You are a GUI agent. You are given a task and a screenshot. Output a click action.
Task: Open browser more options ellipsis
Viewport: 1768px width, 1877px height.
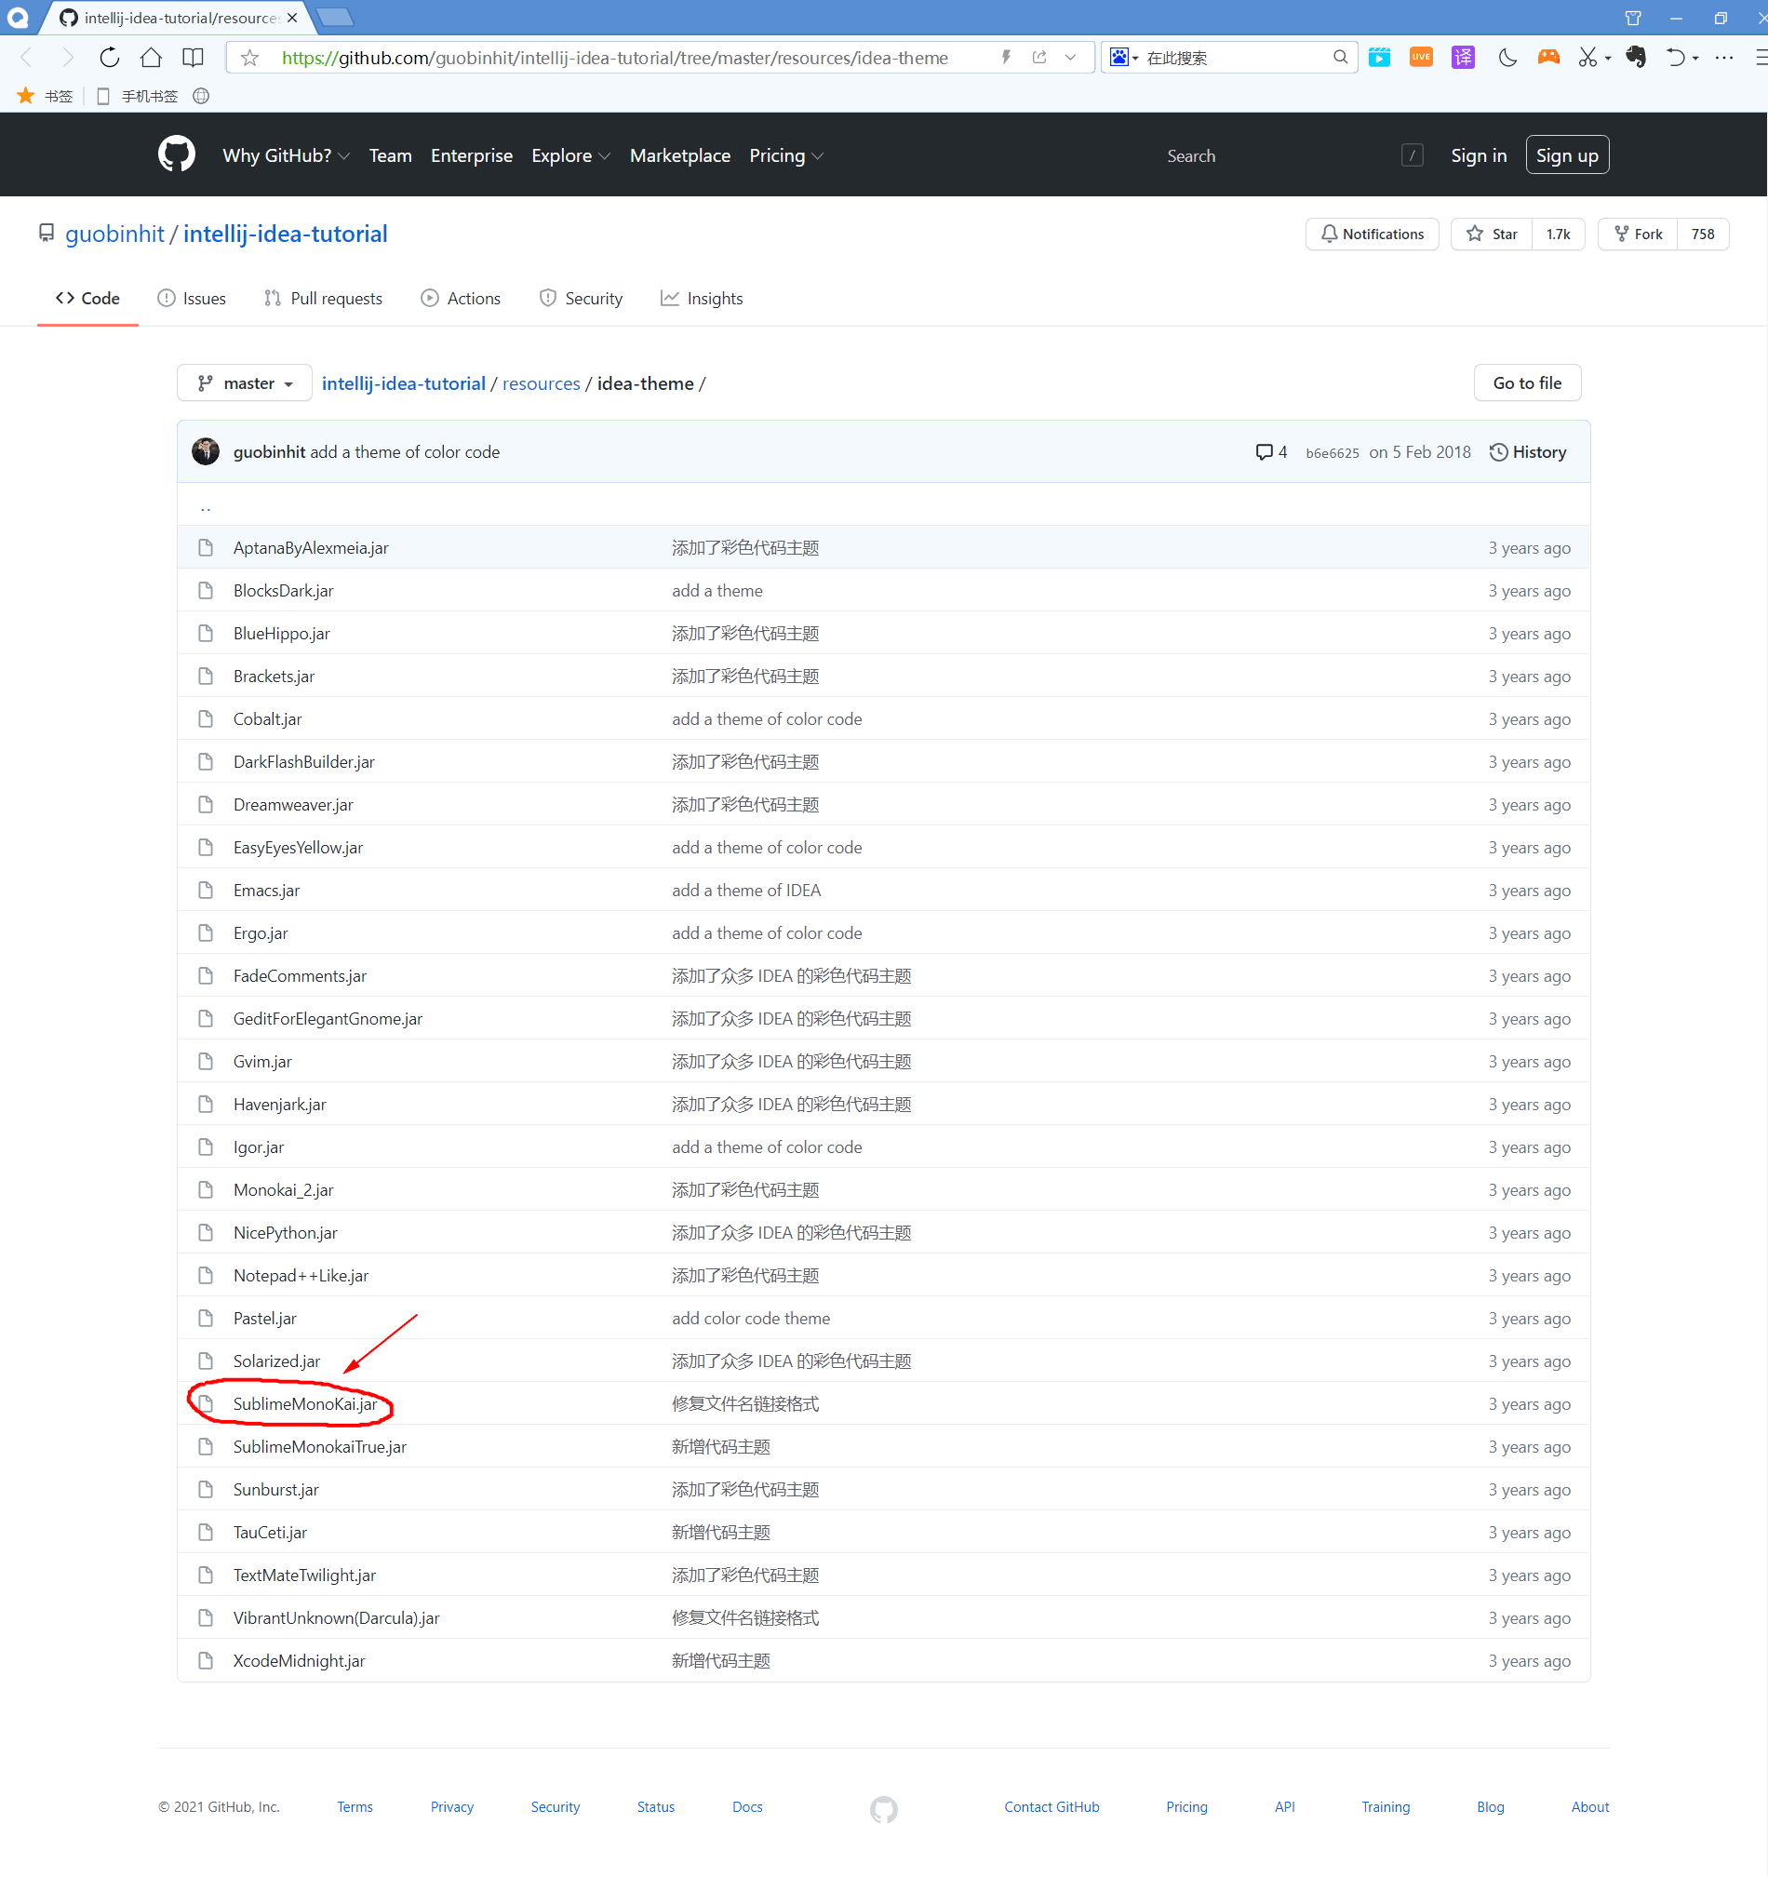(x=1723, y=58)
